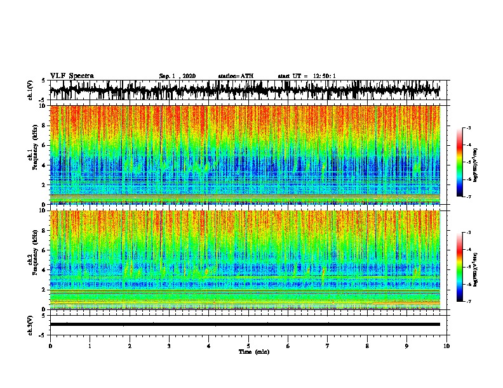Click the "VLF Spectra" plot title
503x388 pixels.
pos(72,76)
